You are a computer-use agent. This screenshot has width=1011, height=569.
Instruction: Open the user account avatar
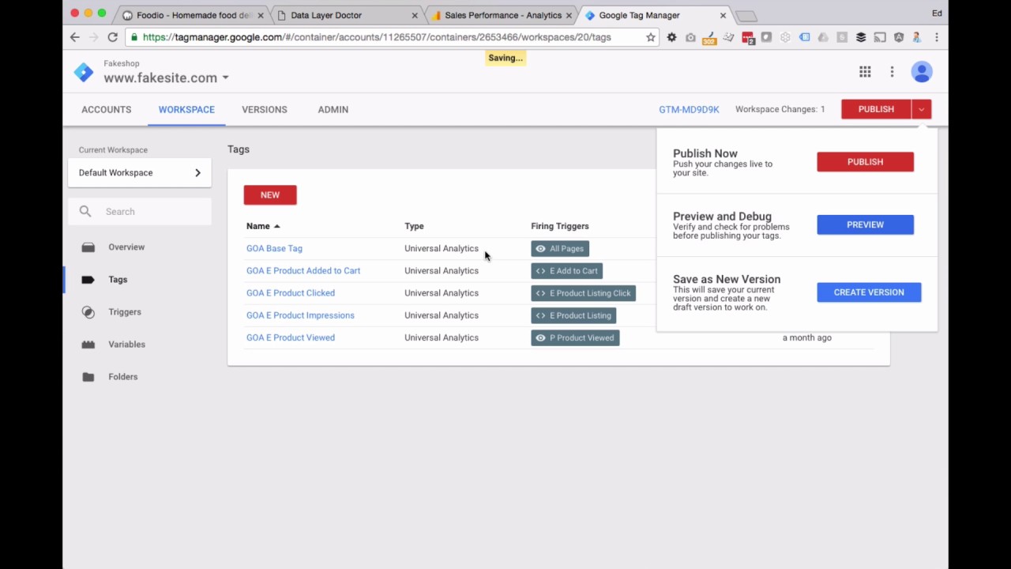click(922, 72)
